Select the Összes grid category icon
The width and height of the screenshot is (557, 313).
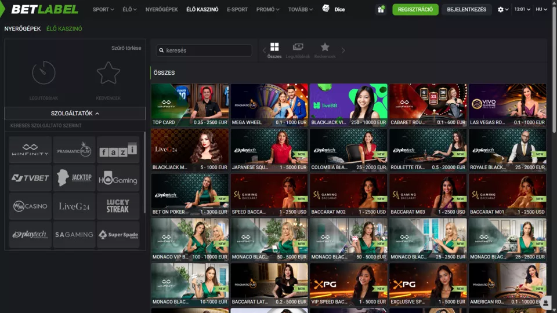tap(274, 50)
